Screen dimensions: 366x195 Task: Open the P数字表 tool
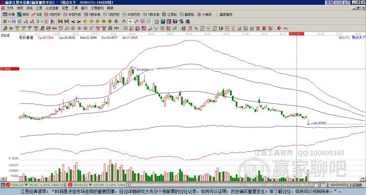(x=93, y=14)
